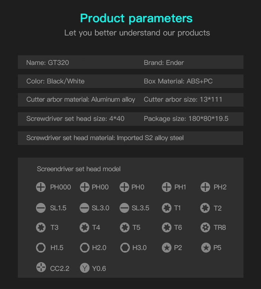Select the P5 pentalobe star icon

point(206,247)
